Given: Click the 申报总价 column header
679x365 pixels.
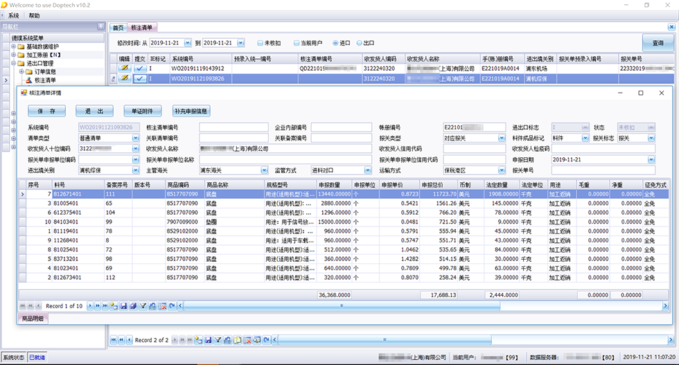Looking at the screenshot, I should point(439,185).
